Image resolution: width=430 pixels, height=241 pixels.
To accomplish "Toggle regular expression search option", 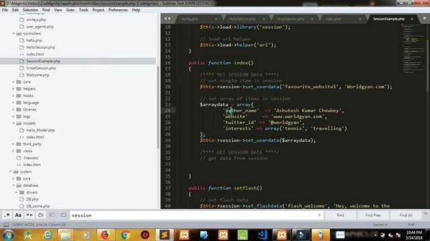I will 7,215.
